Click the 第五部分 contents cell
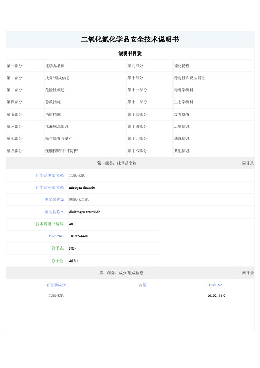The image size is (260, 368). (x=15, y=114)
